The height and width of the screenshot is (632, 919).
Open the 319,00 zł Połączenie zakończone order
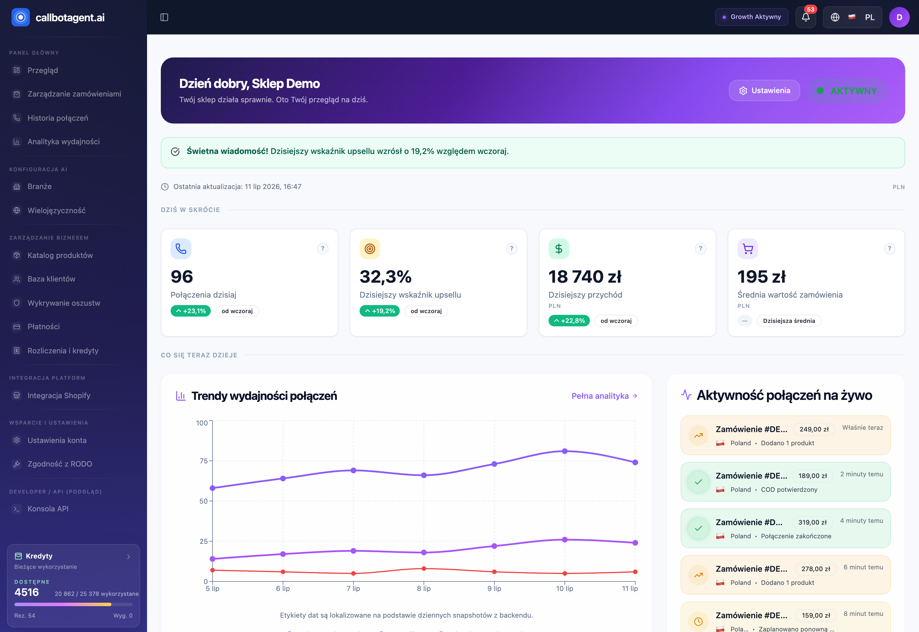(785, 528)
